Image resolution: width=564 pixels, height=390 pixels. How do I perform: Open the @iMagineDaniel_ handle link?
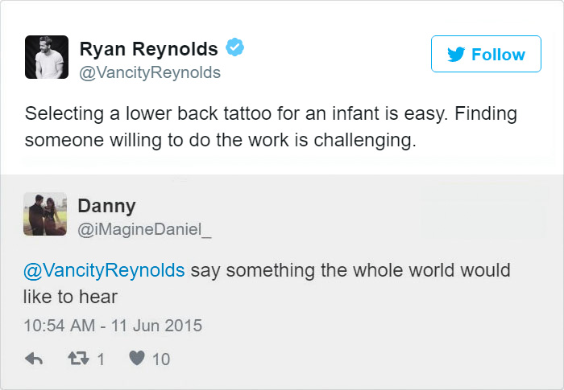(x=145, y=229)
